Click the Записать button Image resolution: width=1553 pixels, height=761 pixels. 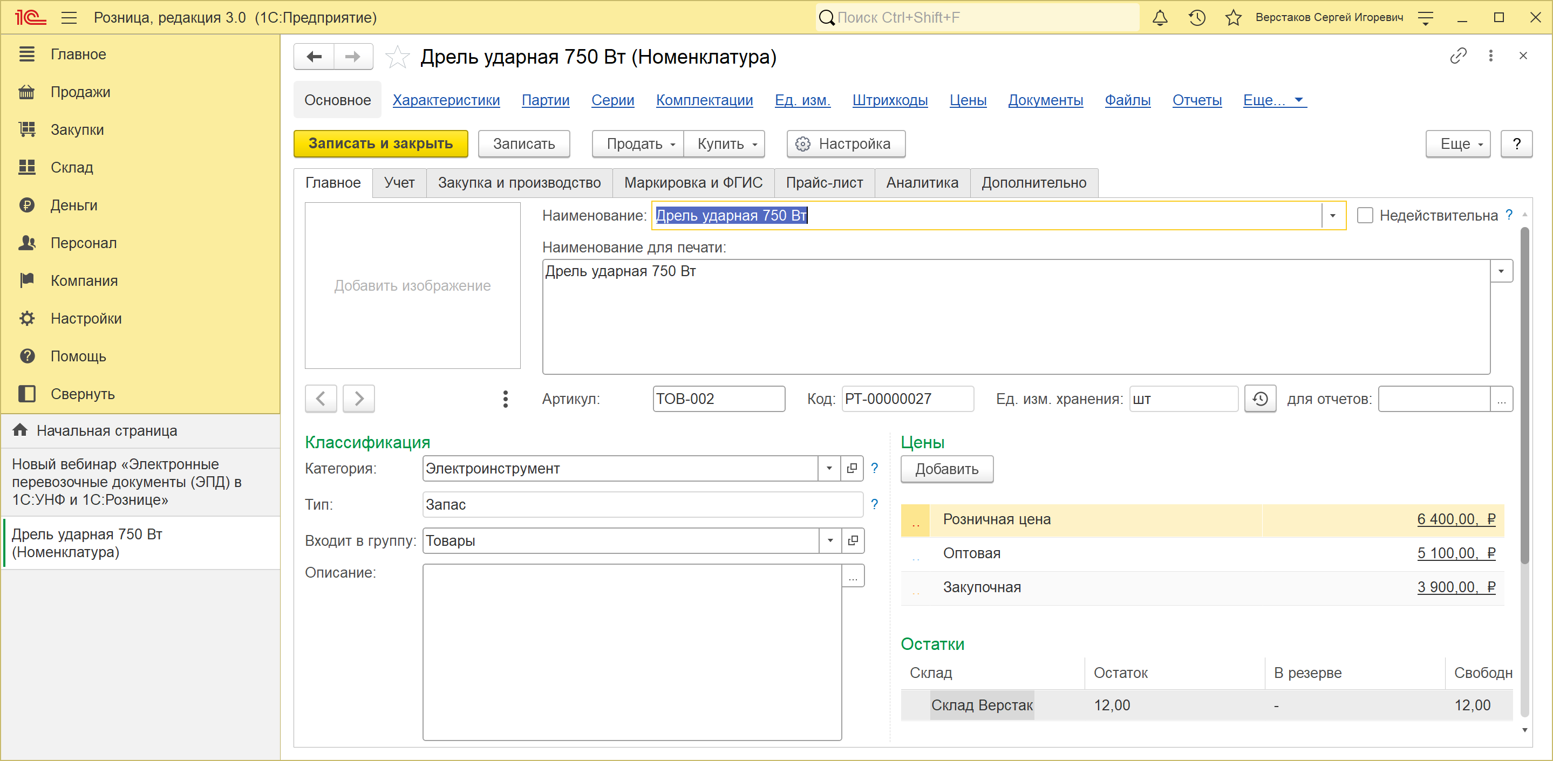[x=524, y=143]
